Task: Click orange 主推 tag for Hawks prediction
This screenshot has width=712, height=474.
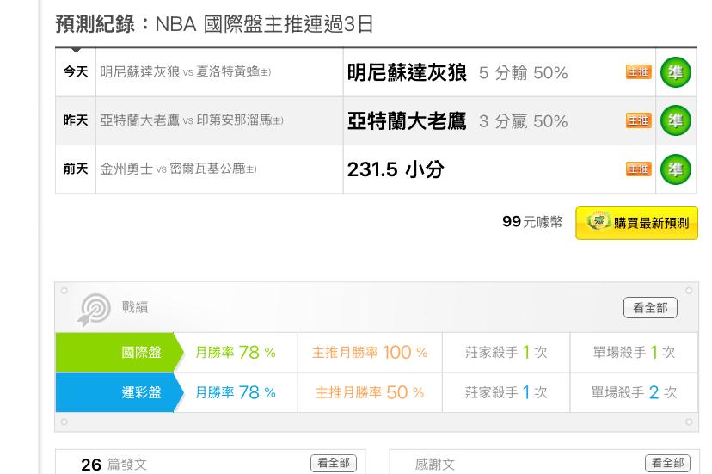Action: click(638, 121)
